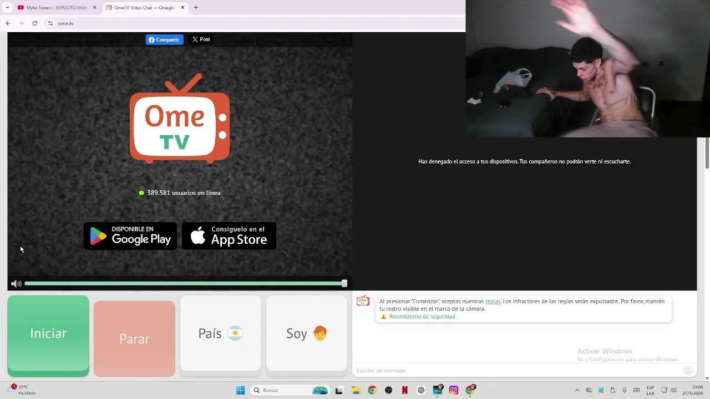710x399 pixels.
Task: Open the Windows Start menu
Action: pyautogui.click(x=240, y=390)
